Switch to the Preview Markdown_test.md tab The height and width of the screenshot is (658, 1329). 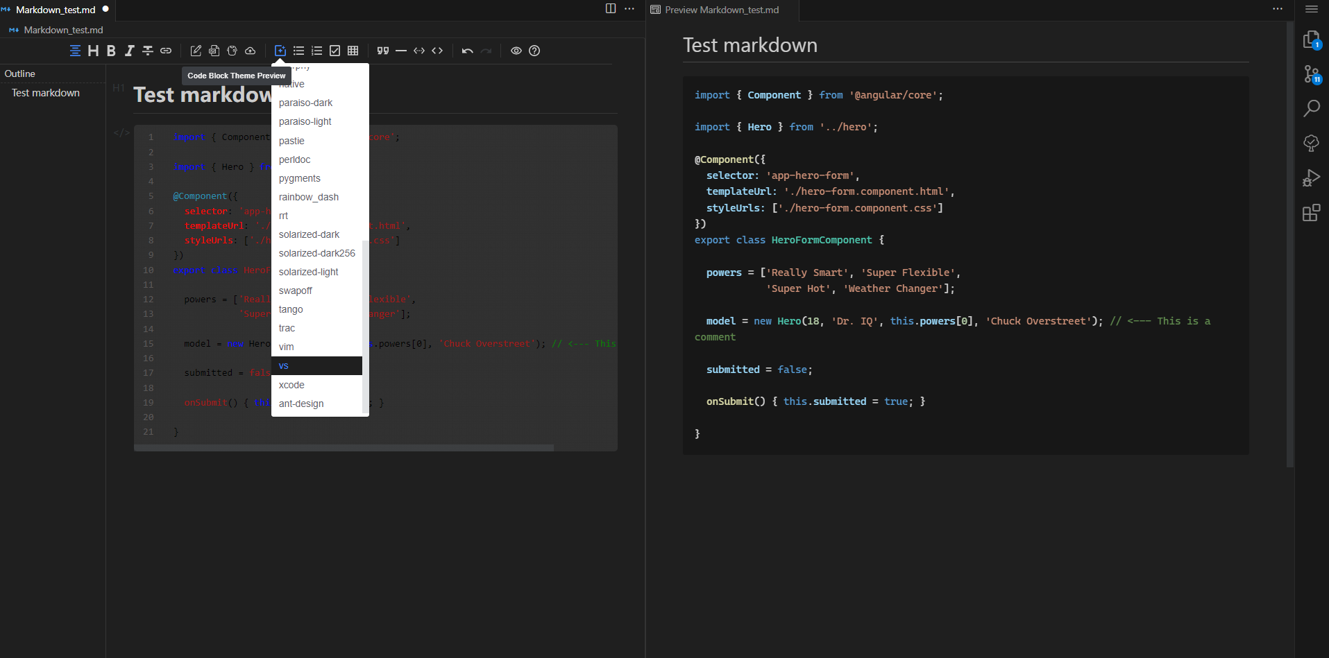coord(720,10)
